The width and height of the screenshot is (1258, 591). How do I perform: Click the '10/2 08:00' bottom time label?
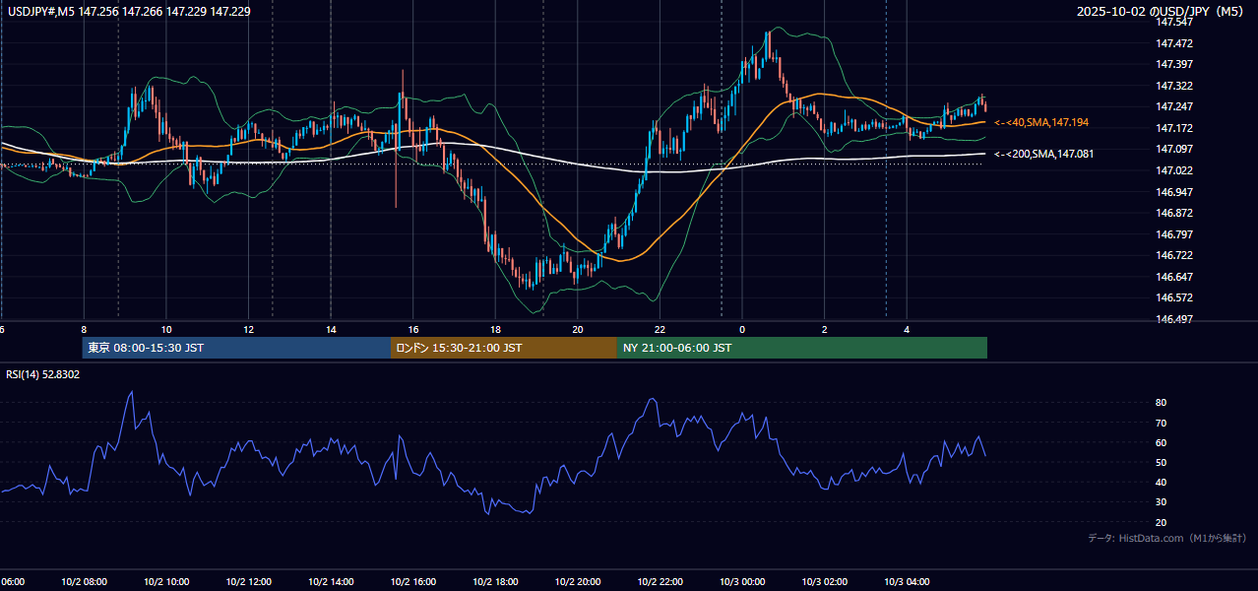85,582
